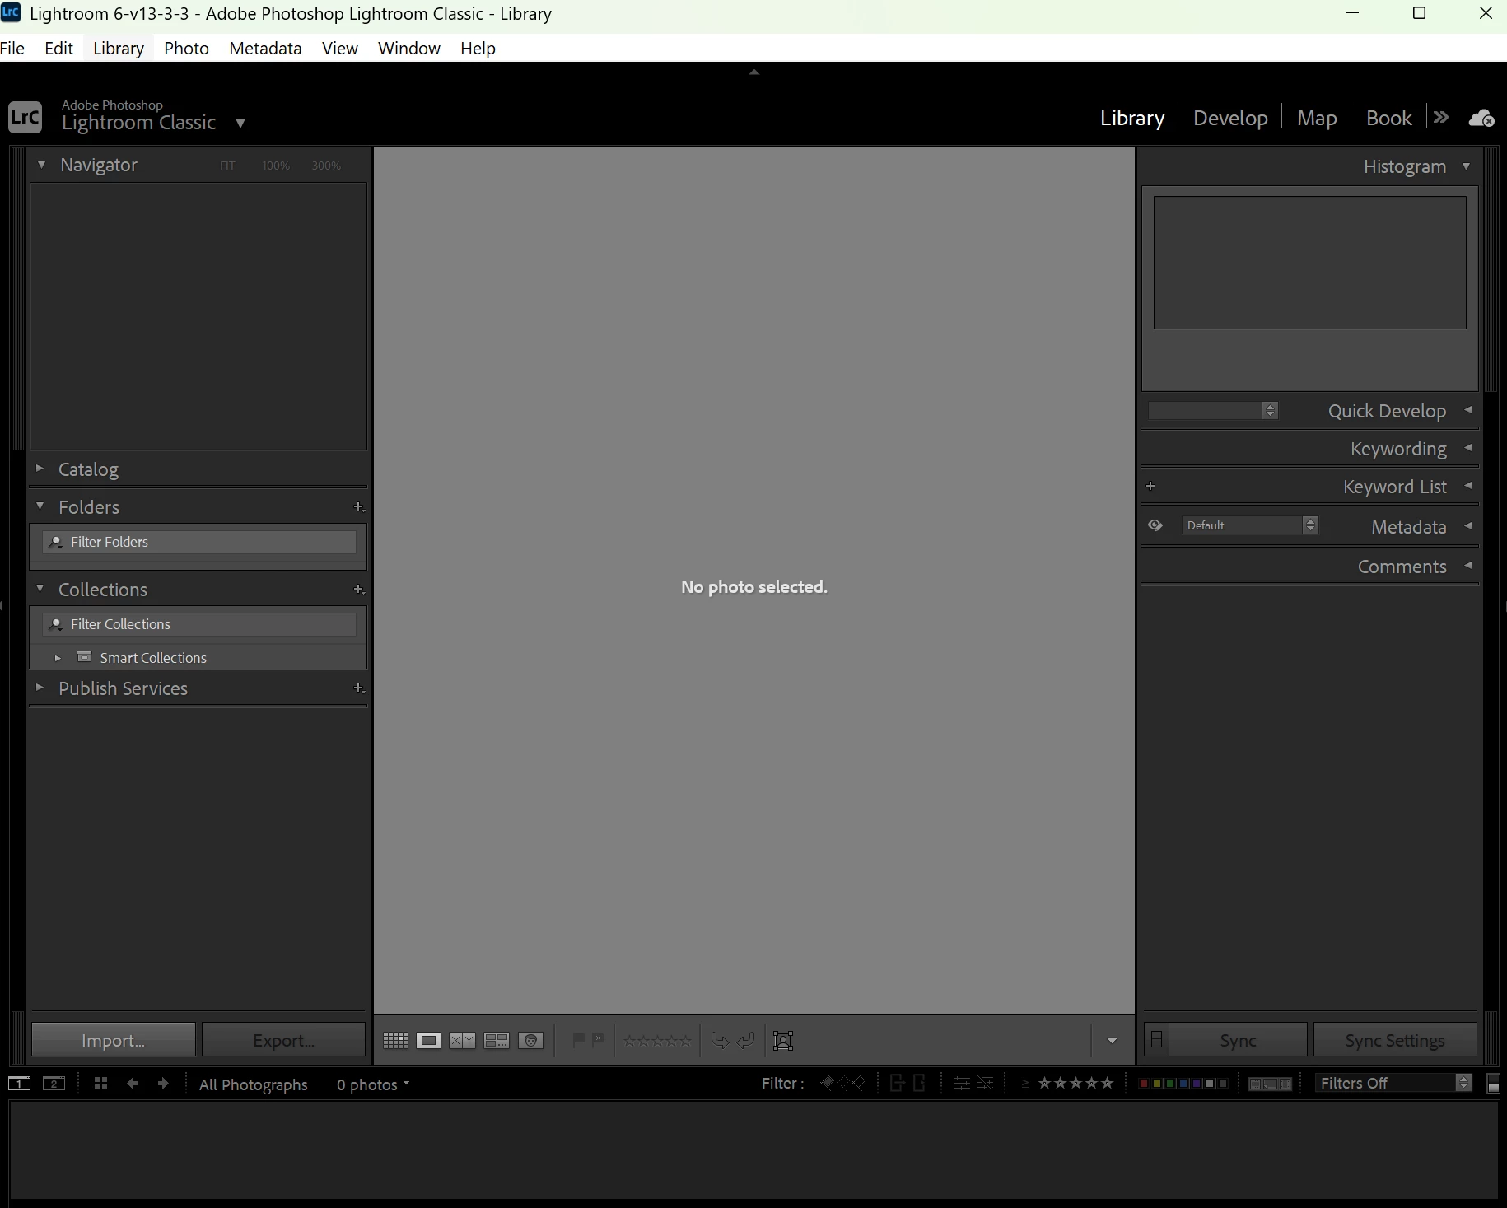Collapse the Collections panel
This screenshot has width=1507, height=1208.
pyautogui.click(x=40, y=589)
